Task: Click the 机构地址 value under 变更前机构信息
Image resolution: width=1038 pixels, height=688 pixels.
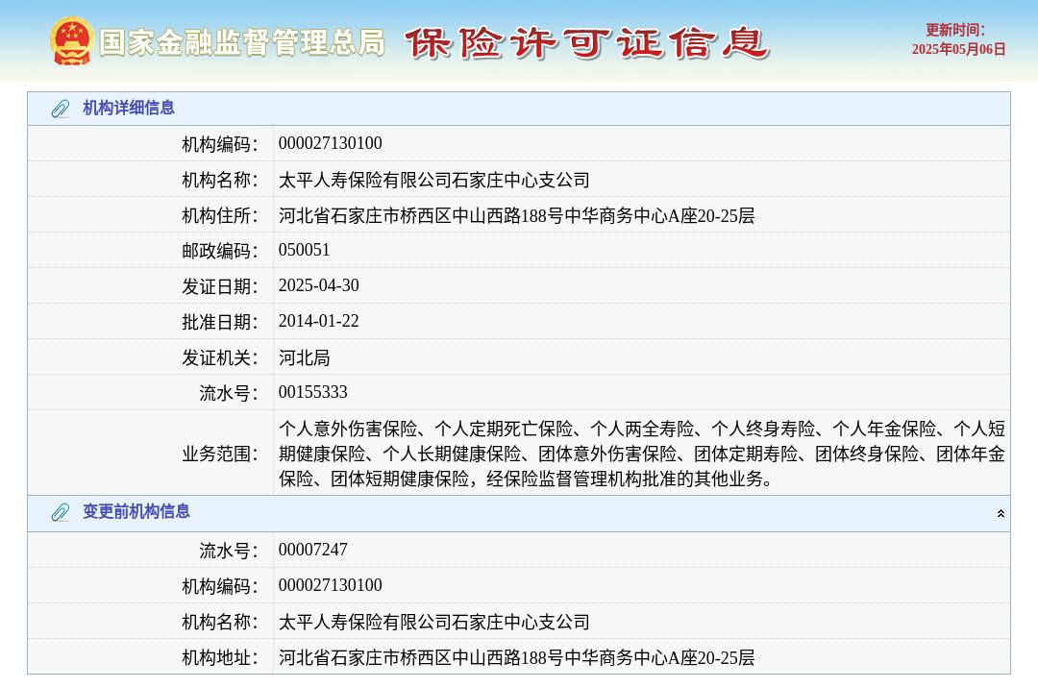Action: pos(516,657)
